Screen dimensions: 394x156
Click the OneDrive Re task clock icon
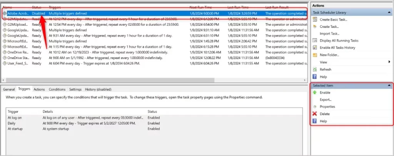[5, 52]
